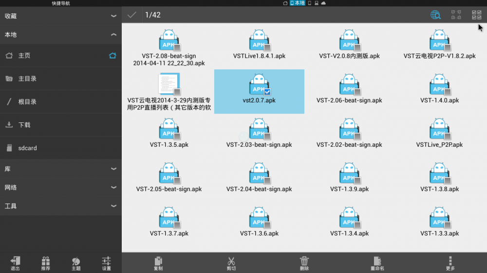
Task: Click the 网络 section label
Action: 11,188
